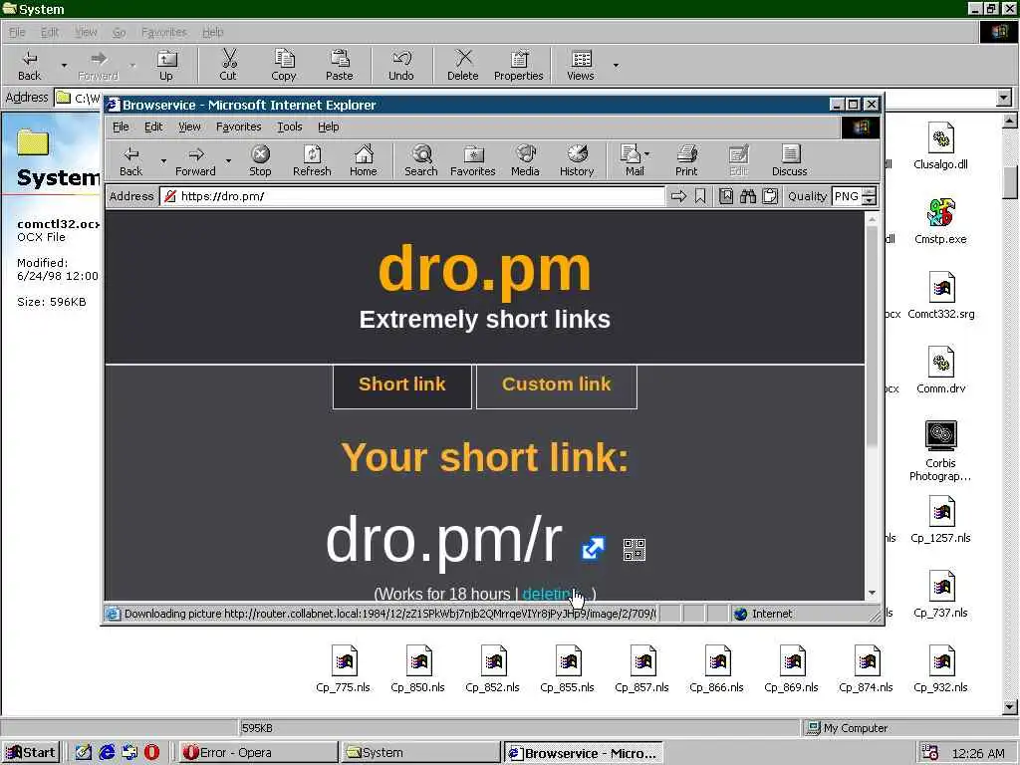The height and width of the screenshot is (765, 1020).
Task: Open the System window address bar dropdown
Action: [1004, 98]
